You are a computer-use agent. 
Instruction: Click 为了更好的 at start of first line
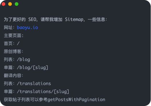click(15, 19)
